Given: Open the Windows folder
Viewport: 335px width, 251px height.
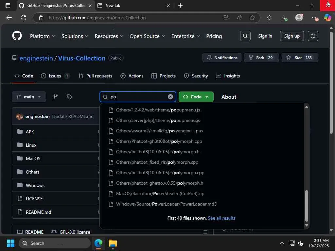Looking at the screenshot, I should pos(35,185).
